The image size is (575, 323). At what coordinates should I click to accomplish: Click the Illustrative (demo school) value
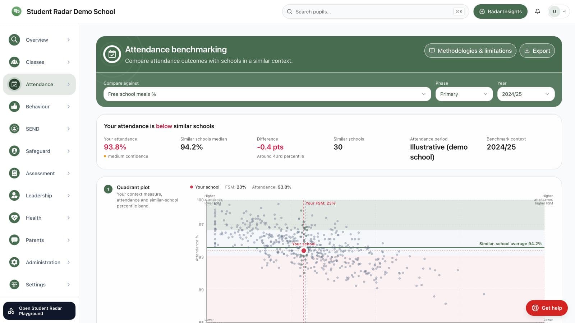click(439, 152)
